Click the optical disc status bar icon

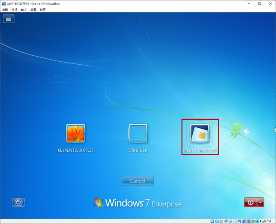coord(217,221)
